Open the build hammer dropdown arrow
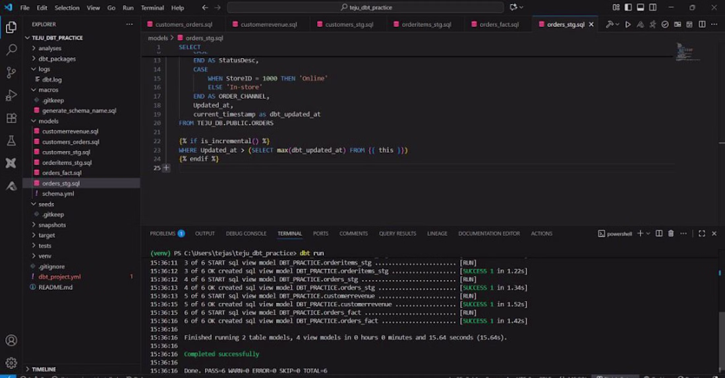The height and width of the screenshot is (378, 725). [618, 24]
